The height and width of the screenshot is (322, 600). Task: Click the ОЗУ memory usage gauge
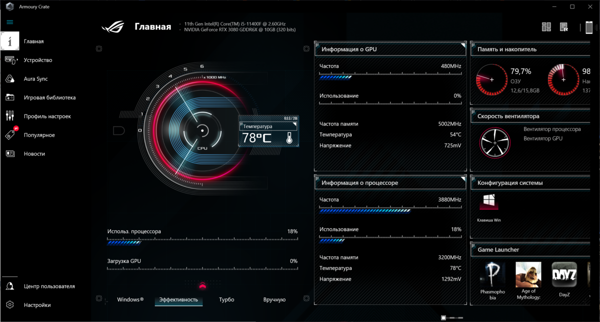point(491,80)
